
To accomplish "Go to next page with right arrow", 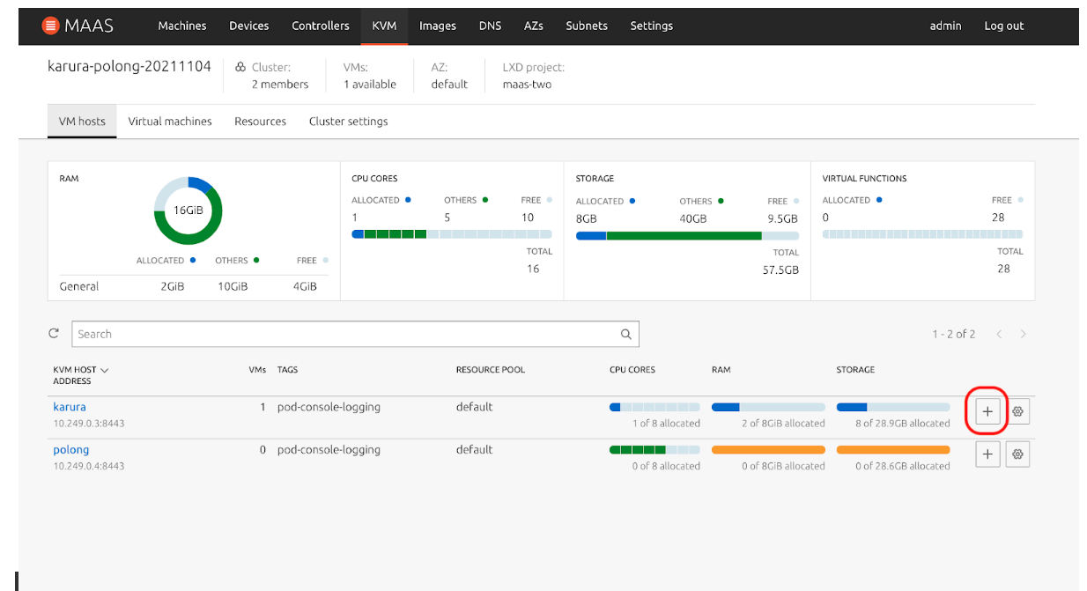I will (x=1023, y=335).
